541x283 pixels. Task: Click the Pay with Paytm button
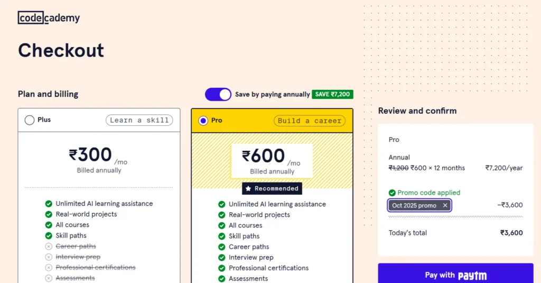pyautogui.click(x=455, y=275)
